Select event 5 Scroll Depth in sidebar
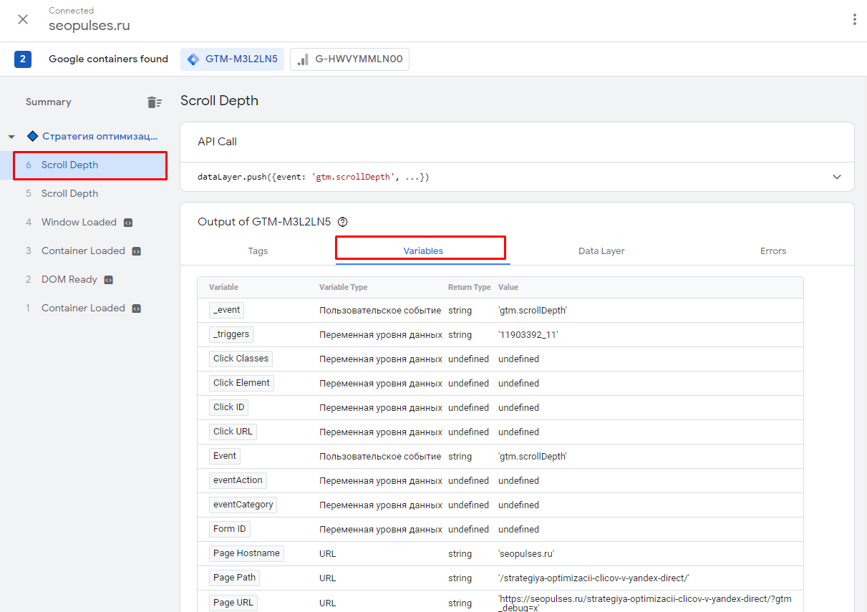This screenshot has width=867, height=612. (x=69, y=194)
